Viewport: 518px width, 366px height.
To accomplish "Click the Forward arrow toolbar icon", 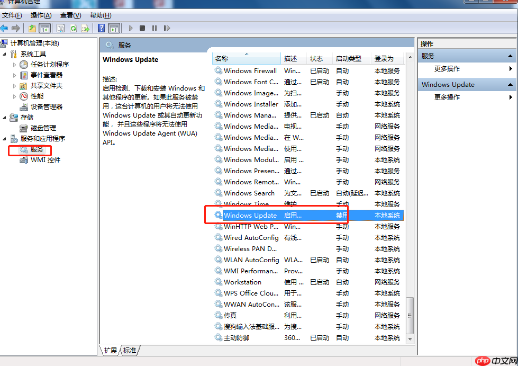I will tap(15, 29).
